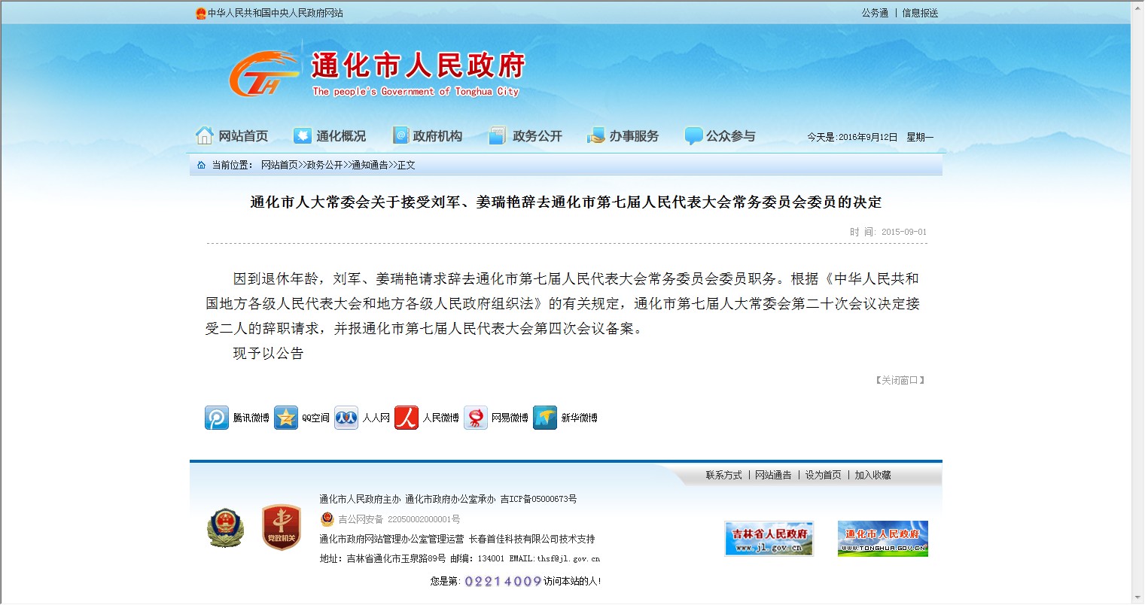Screen dimensions: 1145x605
Task: Open the 通化概况 navigation item
Action: 330,136
